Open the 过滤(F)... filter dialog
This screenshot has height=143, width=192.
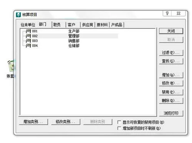click(x=171, y=53)
